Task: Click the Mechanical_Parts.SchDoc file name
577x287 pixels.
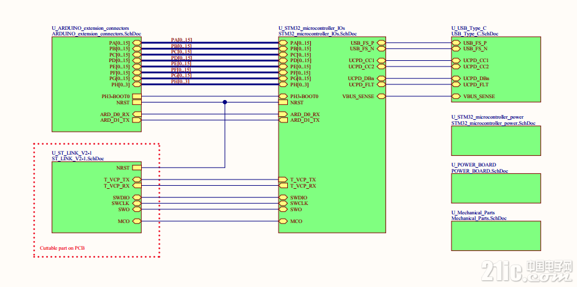Action: (479, 218)
